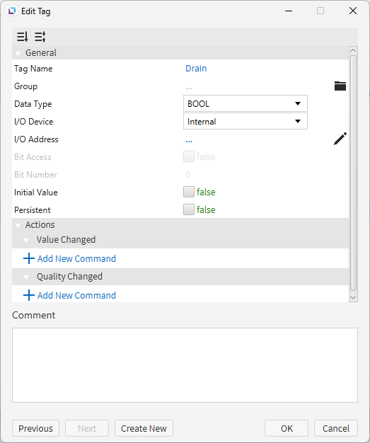The width and height of the screenshot is (370, 443).
Task: Open the Group folder browse icon
Action: [340, 86]
